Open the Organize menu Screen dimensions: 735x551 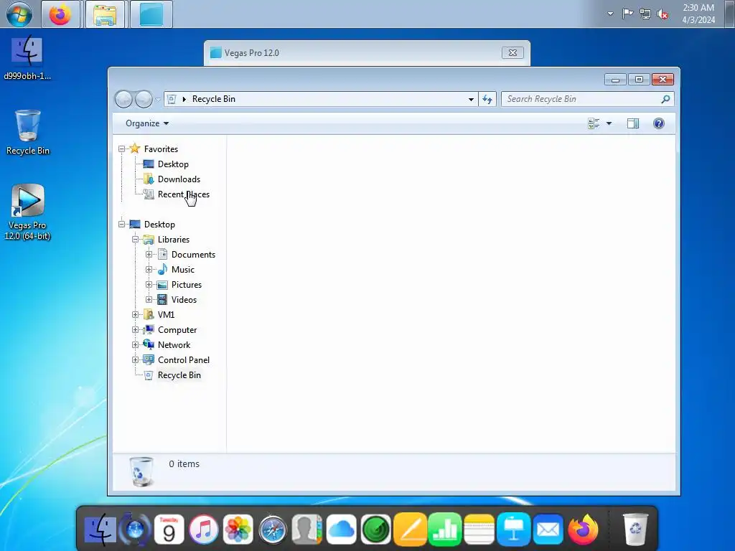pos(146,123)
